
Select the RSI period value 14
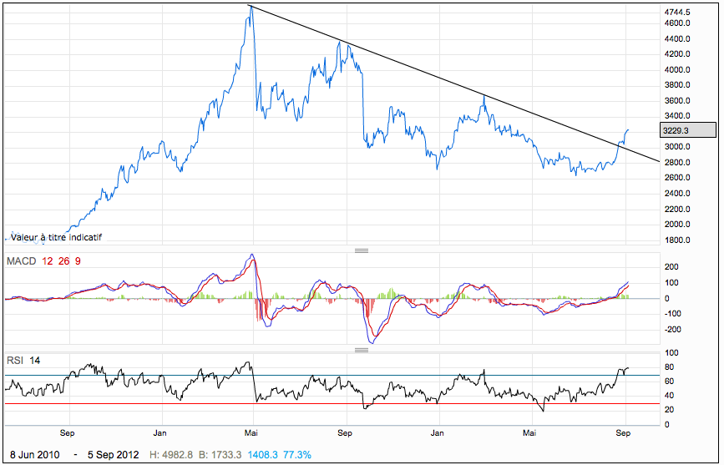tap(34, 360)
